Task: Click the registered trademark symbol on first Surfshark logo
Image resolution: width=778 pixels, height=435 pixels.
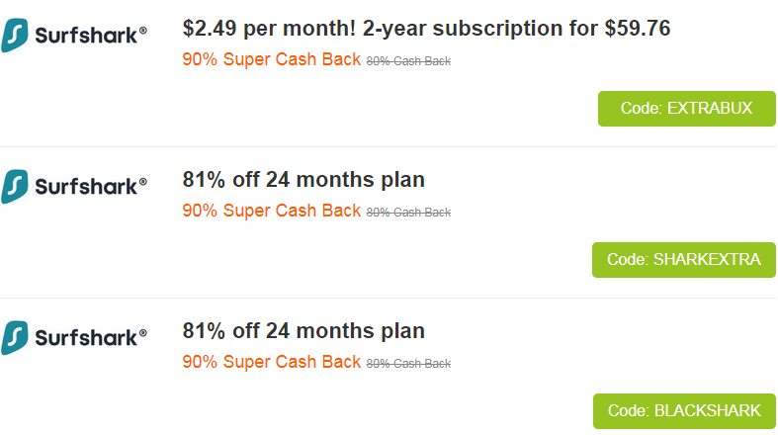Action: [143, 31]
